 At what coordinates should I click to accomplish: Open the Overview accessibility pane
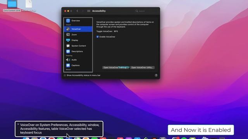pos(78,20)
